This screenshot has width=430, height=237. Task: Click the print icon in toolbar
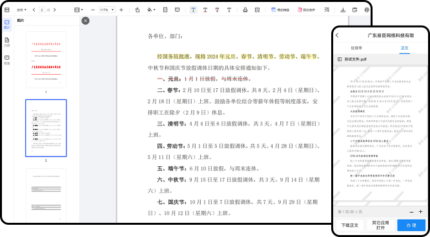coord(367,10)
